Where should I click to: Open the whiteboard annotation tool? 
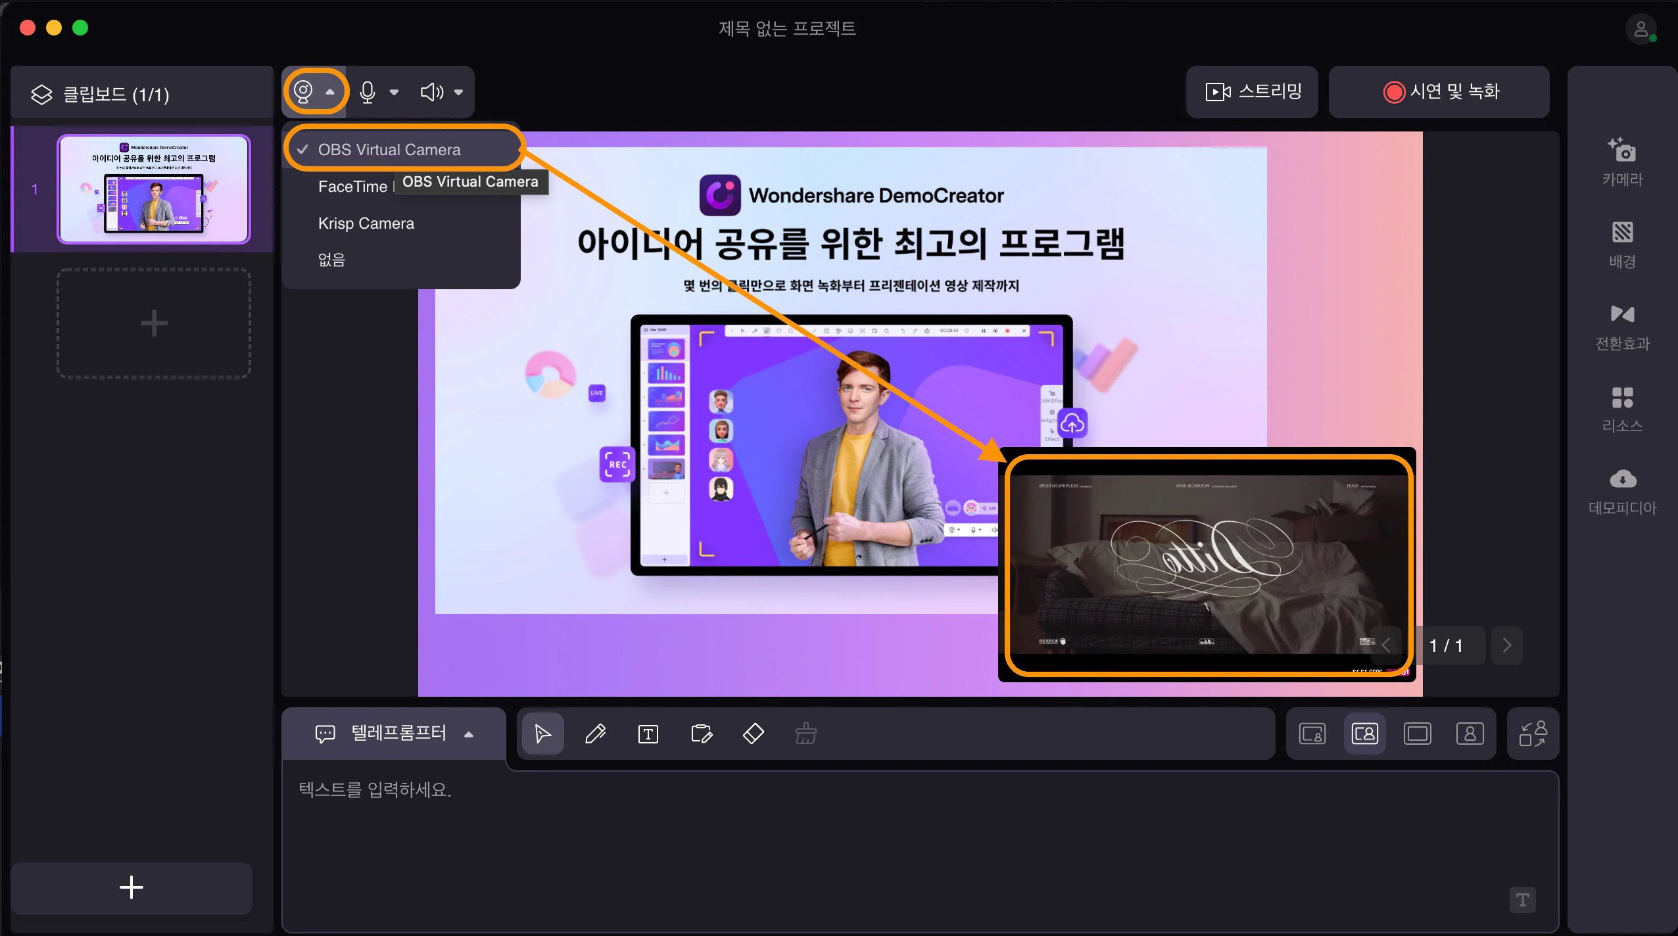701,733
